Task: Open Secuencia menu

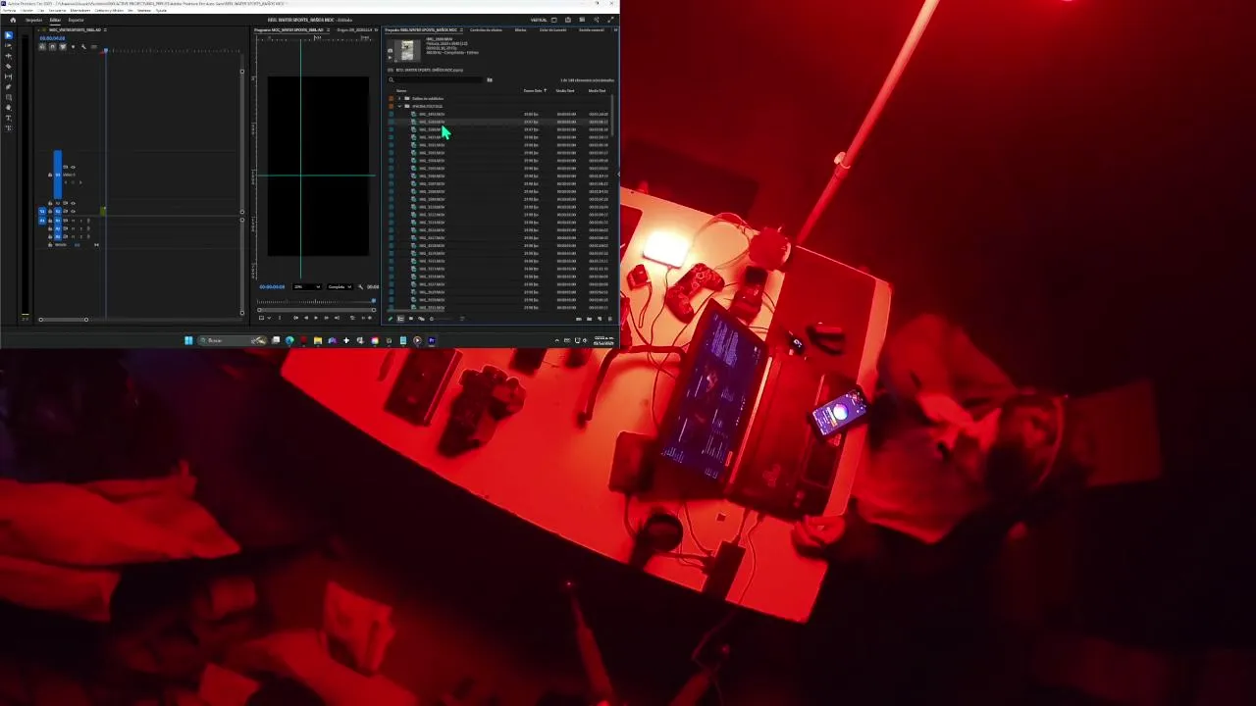Action: (x=57, y=10)
